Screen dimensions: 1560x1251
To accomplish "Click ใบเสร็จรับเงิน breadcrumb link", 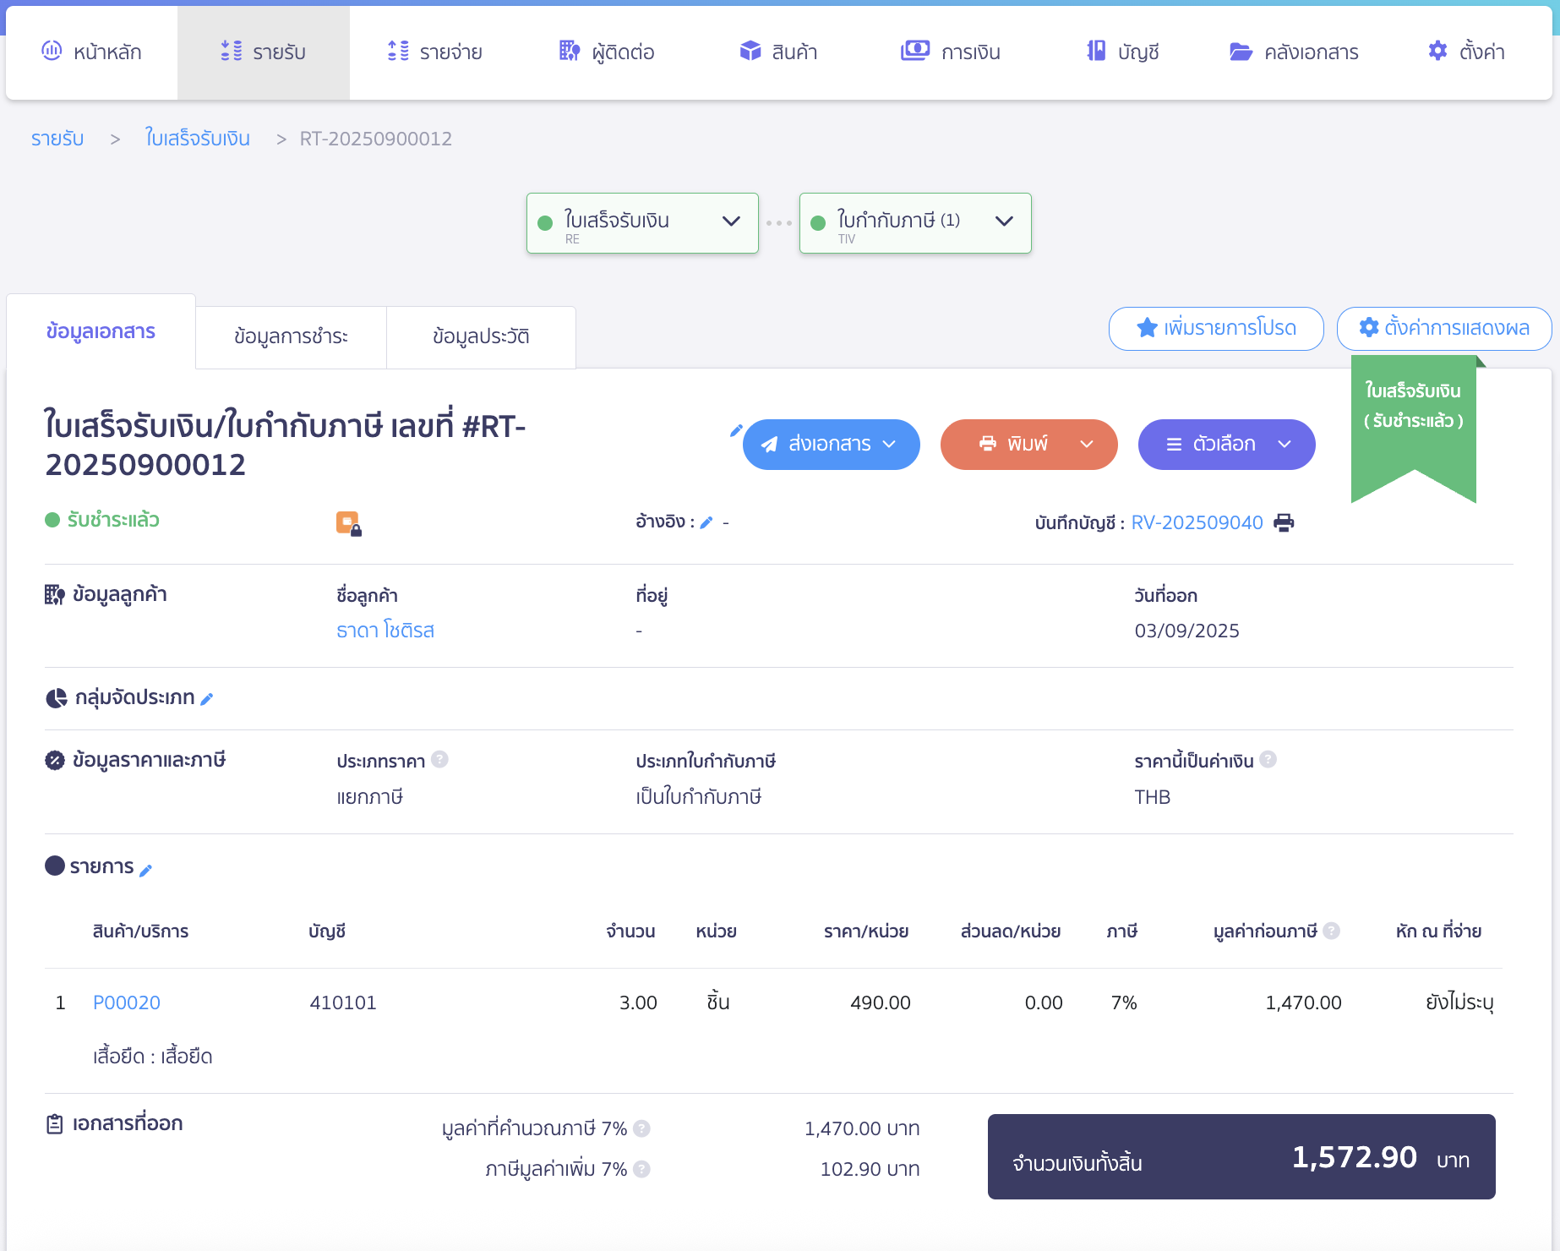I will tap(198, 139).
